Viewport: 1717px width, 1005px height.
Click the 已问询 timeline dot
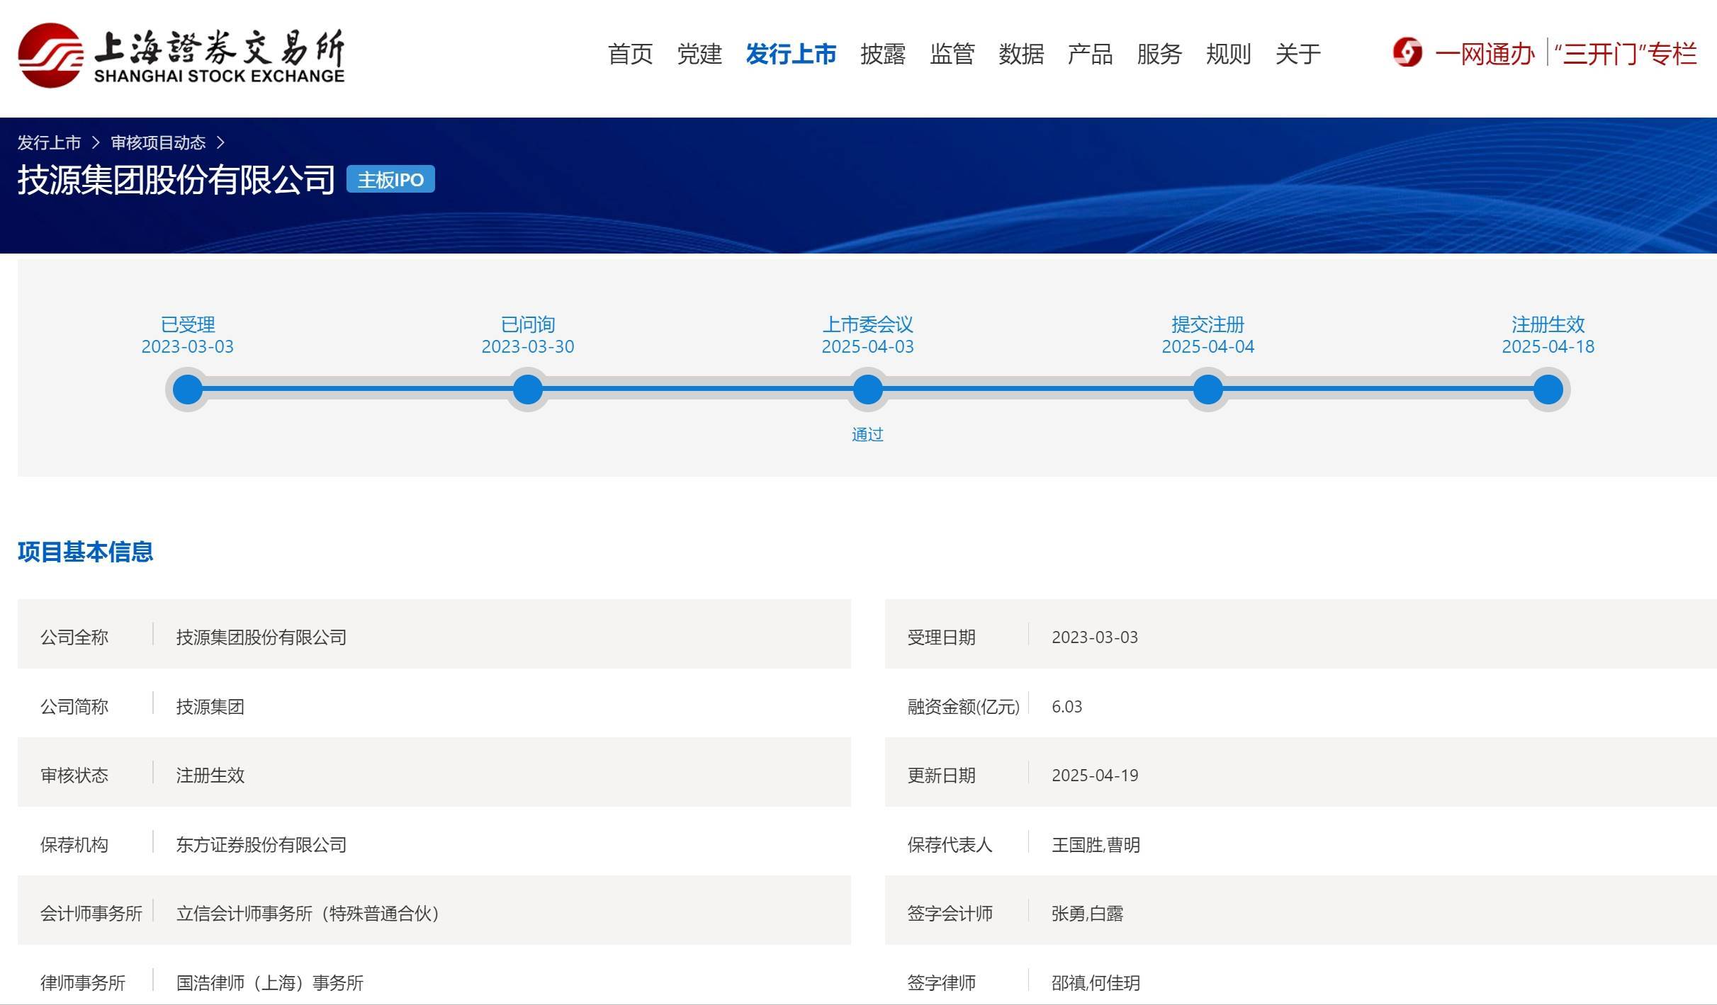point(528,390)
